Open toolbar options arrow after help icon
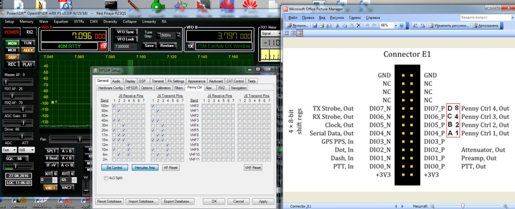 pyautogui.click(x=407, y=25)
